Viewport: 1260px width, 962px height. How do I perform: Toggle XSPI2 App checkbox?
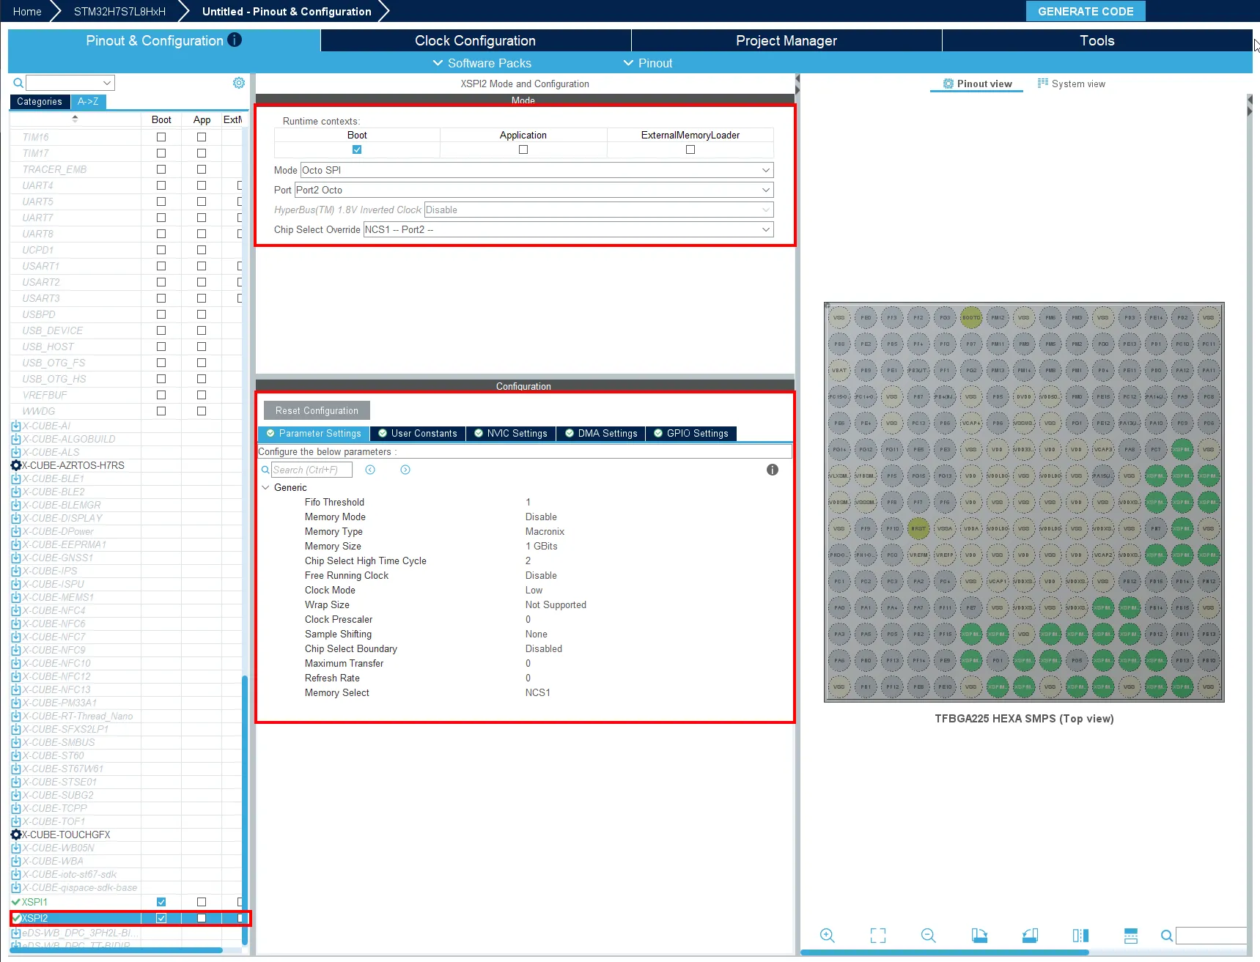(x=202, y=918)
